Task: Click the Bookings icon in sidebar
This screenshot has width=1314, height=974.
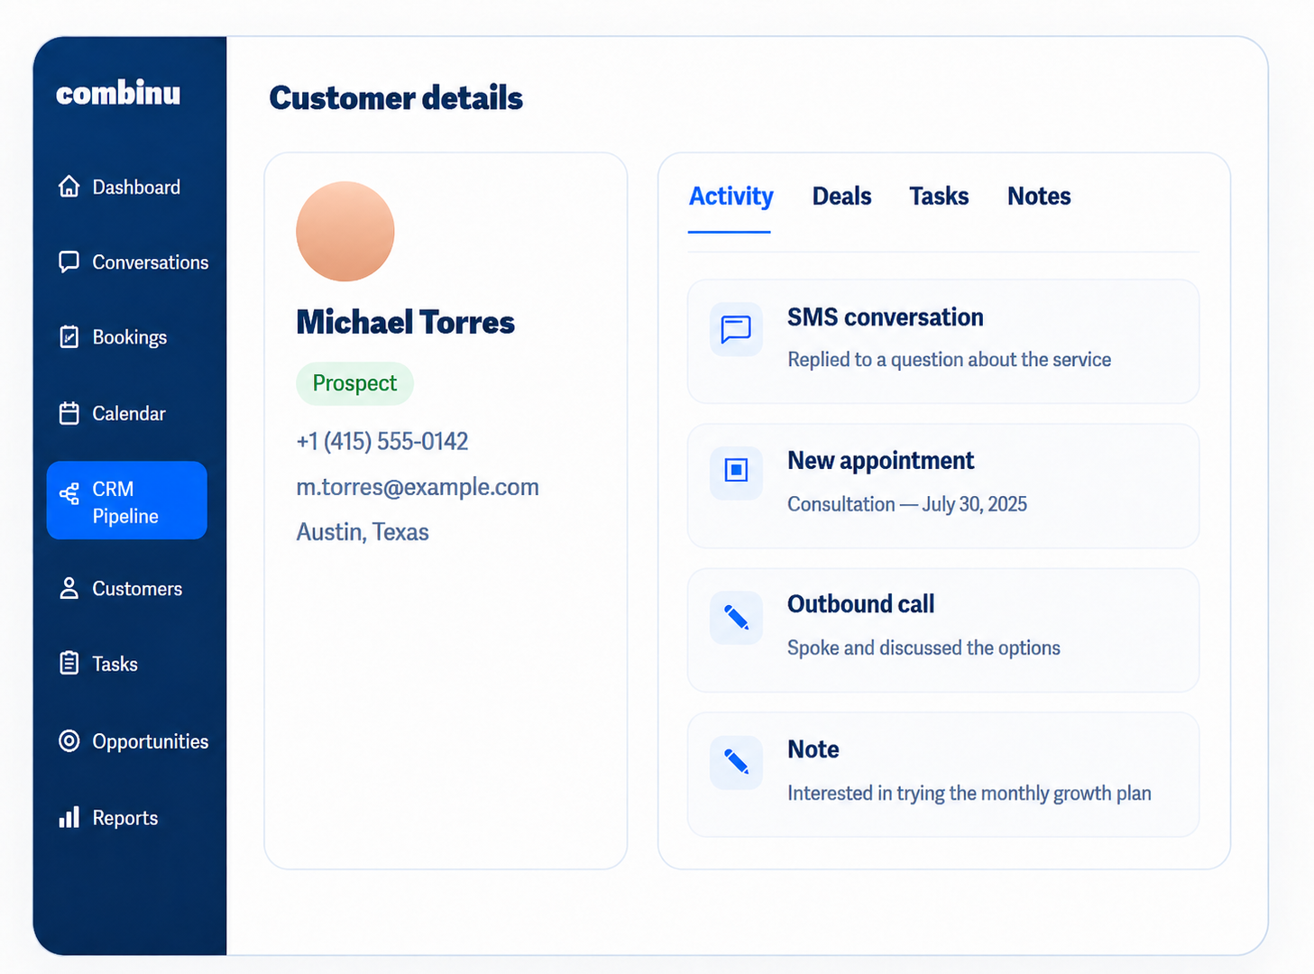Action: [x=69, y=337]
